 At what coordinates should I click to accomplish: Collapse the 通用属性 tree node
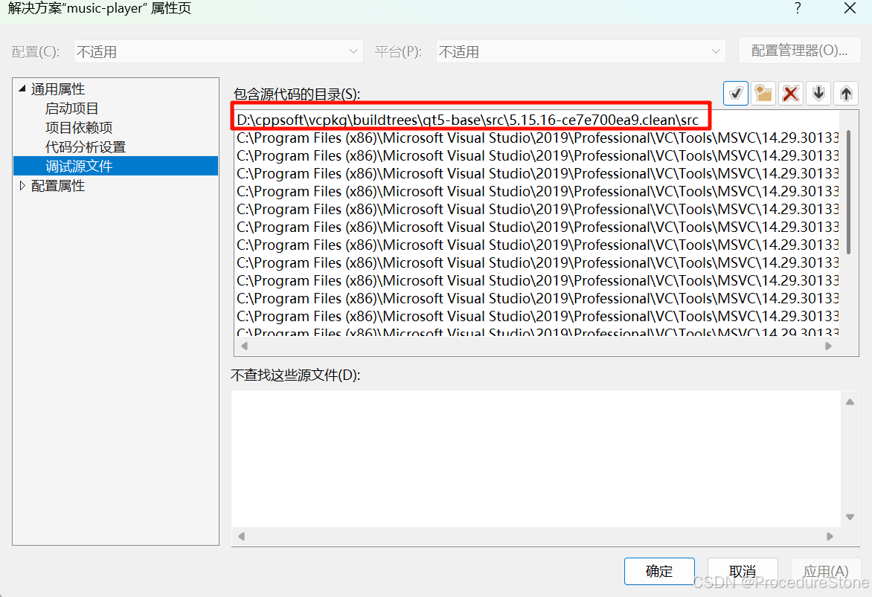tap(22, 88)
